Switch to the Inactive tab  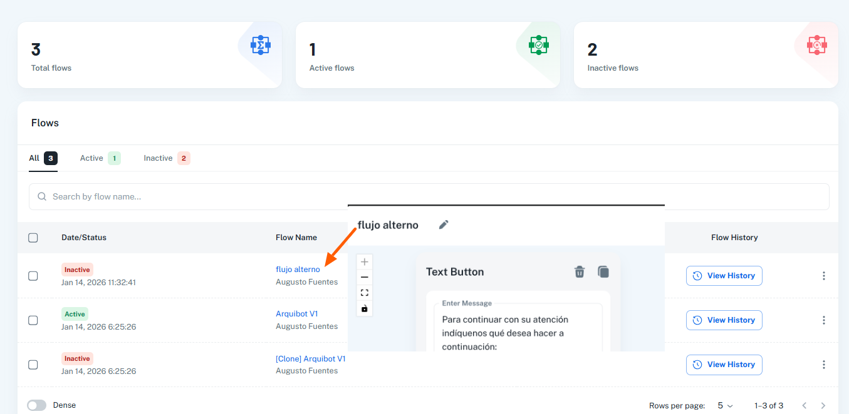[158, 158]
